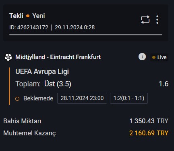Click the orange dot beside Yeni
Screen dimensions: 174x151
point(28,16)
